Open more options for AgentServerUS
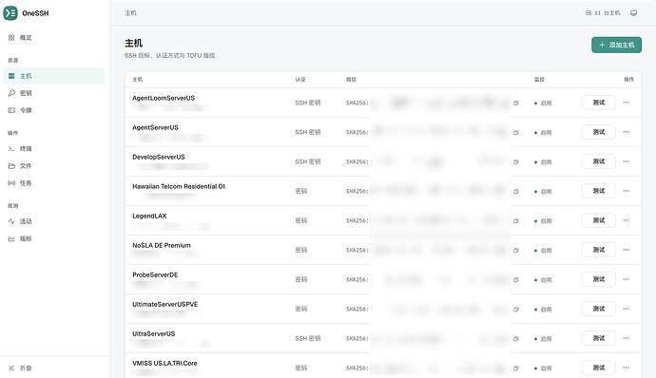Screen dimensions: 656x378 [626, 132]
